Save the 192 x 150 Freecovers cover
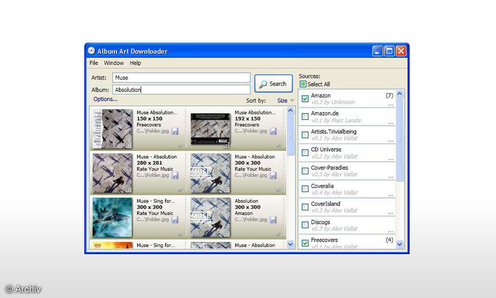This screenshot has width=496, height=298. coord(273,131)
